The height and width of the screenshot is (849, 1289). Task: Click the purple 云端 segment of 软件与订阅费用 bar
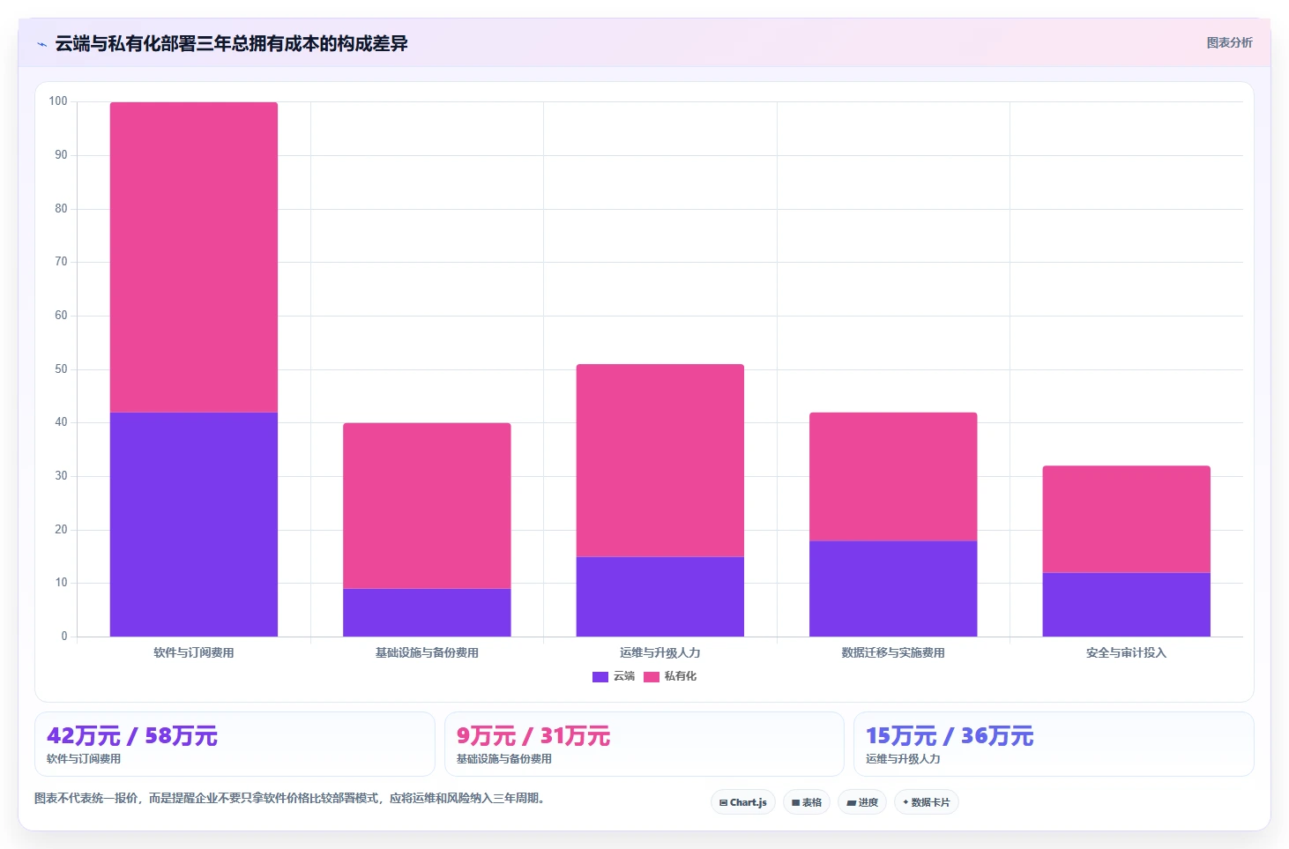click(x=194, y=525)
